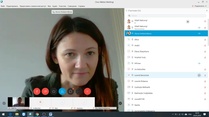Image resolution: width=209 pixels, height=117 pixels.
Task: Open Windows Start menu
Action: click(3, 114)
